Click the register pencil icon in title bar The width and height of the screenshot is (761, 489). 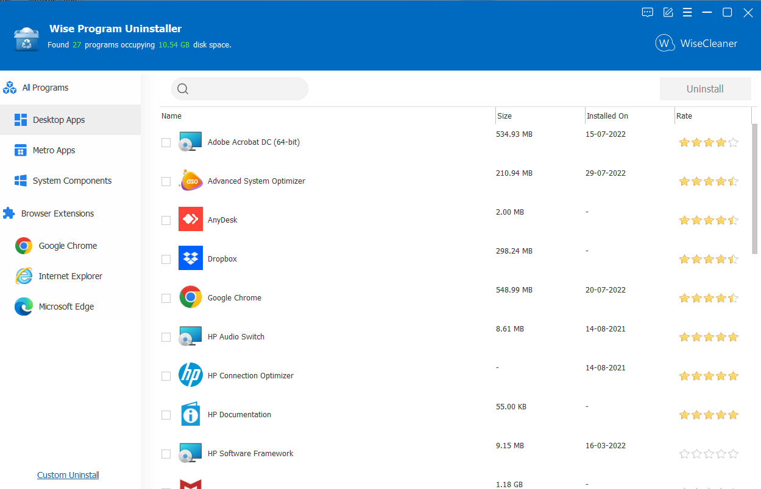point(667,12)
